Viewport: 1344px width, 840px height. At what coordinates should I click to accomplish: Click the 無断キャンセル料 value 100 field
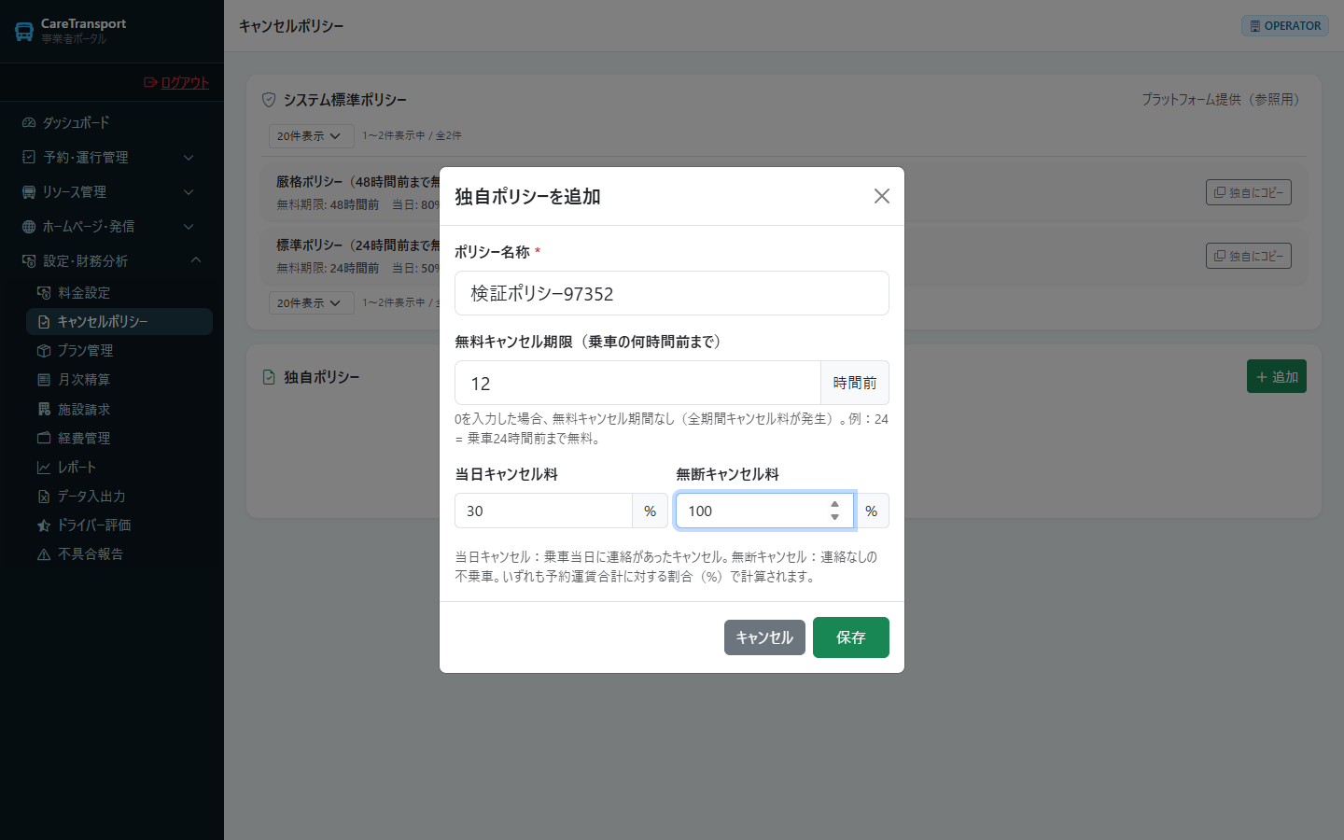[764, 511]
